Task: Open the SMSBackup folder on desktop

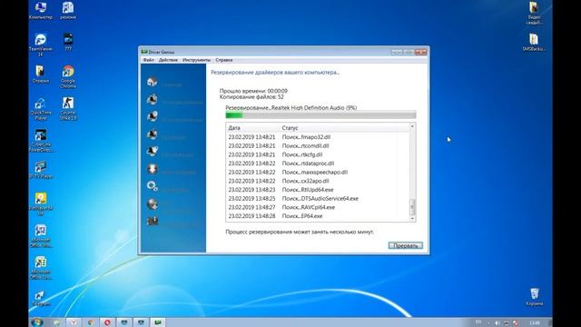Action: tap(534, 42)
